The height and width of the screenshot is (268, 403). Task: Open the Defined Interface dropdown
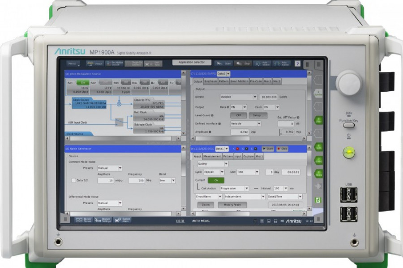coord(245,124)
